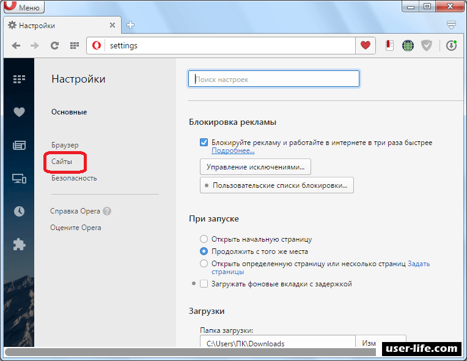The height and width of the screenshot is (361, 467).
Task: Select Продолжить с того же места radio
Action: click(x=204, y=251)
